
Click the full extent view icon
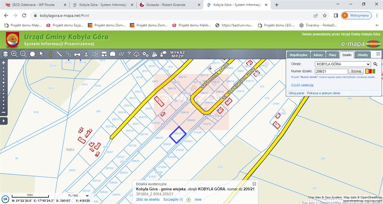(x=33, y=54)
